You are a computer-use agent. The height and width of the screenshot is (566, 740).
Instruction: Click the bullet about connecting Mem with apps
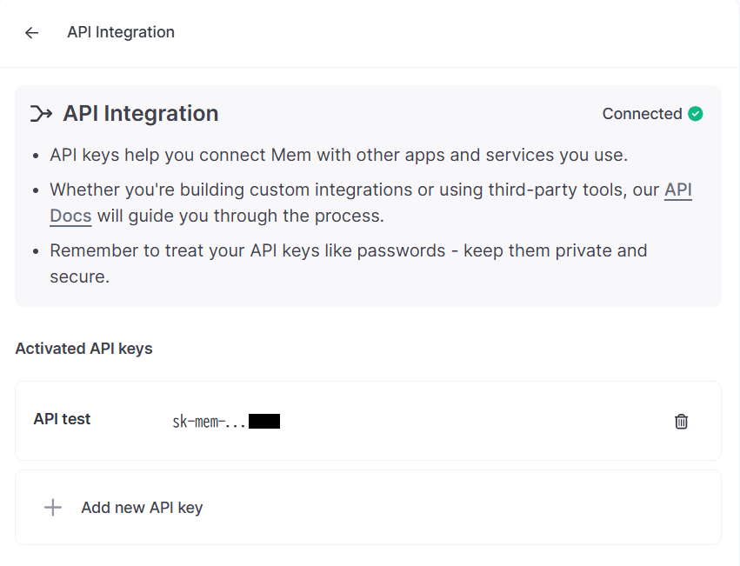(338, 156)
